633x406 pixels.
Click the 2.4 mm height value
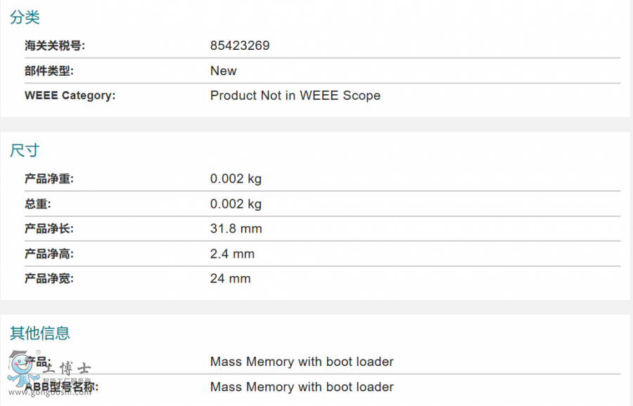pyautogui.click(x=232, y=254)
